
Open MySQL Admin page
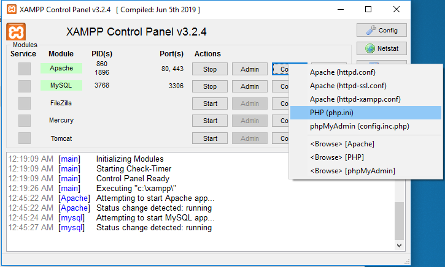point(250,86)
